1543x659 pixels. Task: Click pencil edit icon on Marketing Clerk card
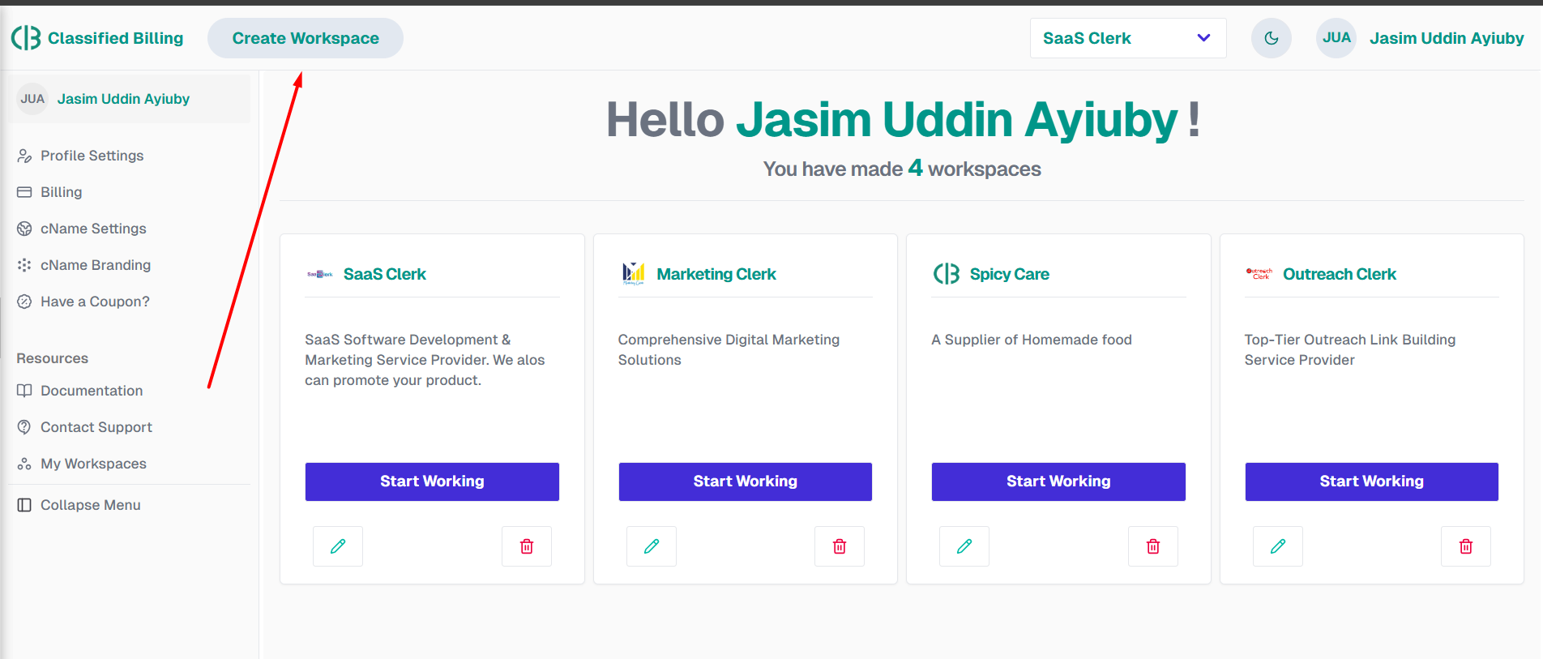pos(651,546)
